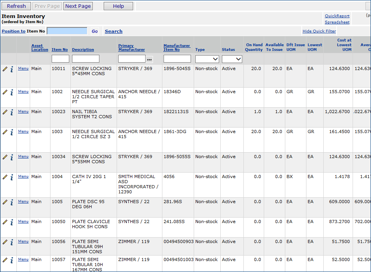Click the pencil edit icon for item 10023

[x=5, y=112]
